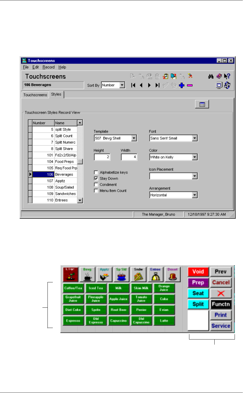Click scroll up arrow in styles list
Image resolution: width=243 pixels, height=393 pixels.
pyautogui.click(x=80, y=123)
